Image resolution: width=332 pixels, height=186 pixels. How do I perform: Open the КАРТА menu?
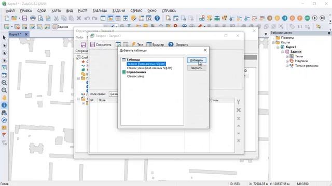point(56,11)
